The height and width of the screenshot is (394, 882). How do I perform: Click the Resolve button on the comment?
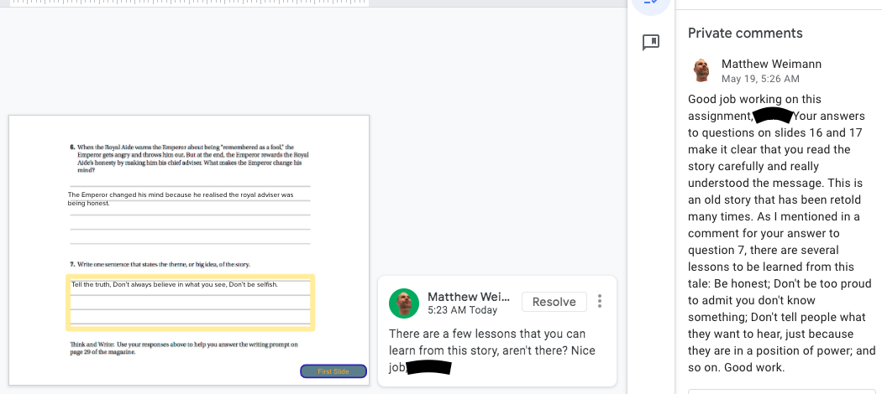(554, 302)
